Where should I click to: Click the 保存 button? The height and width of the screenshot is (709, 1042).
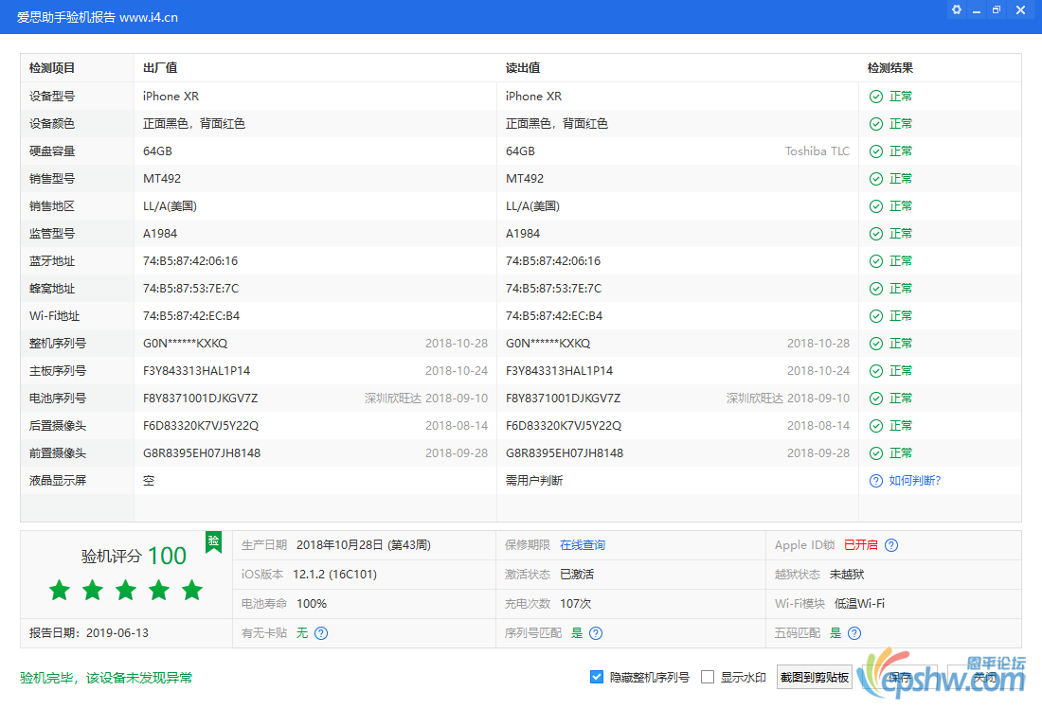pyautogui.click(x=900, y=677)
